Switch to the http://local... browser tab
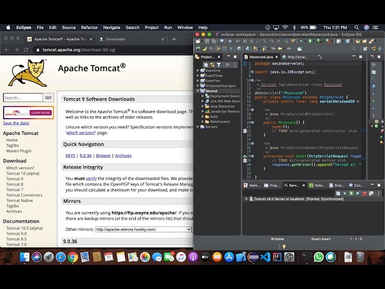Viewport: 385px width, 289px height. 295,57
